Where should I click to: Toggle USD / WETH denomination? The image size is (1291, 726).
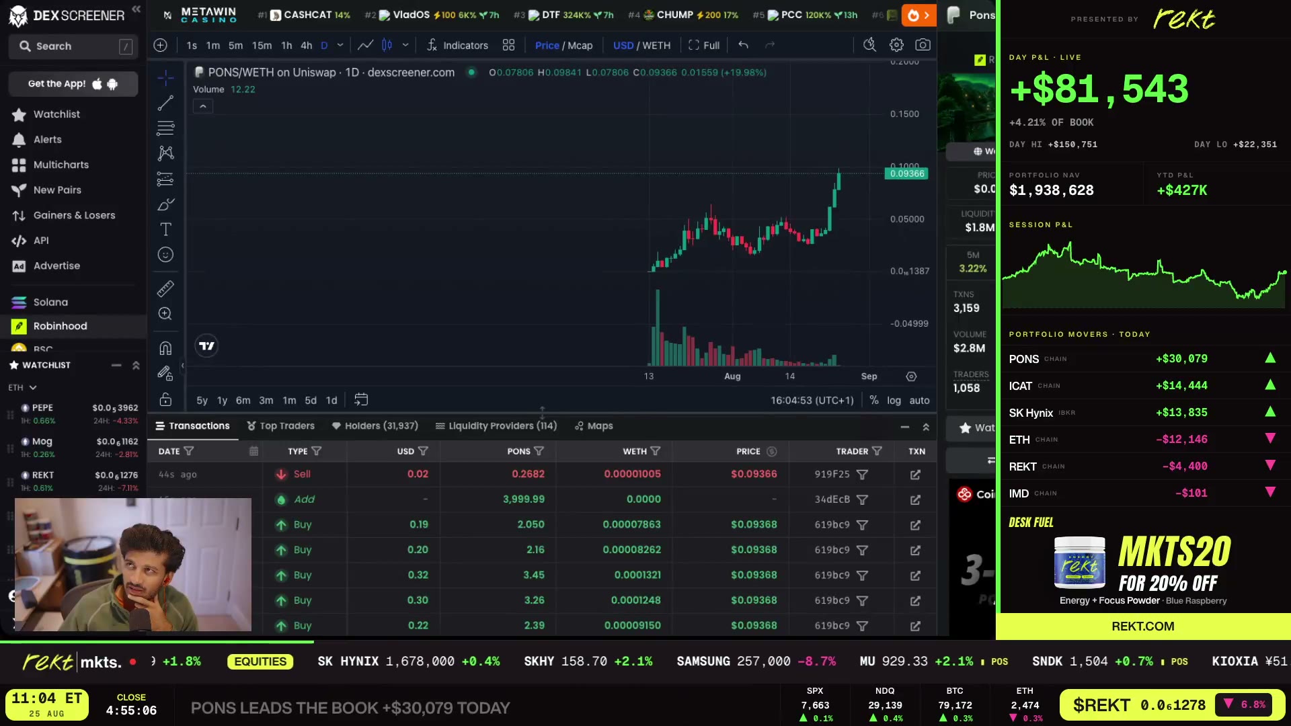(x=641, y=45)
